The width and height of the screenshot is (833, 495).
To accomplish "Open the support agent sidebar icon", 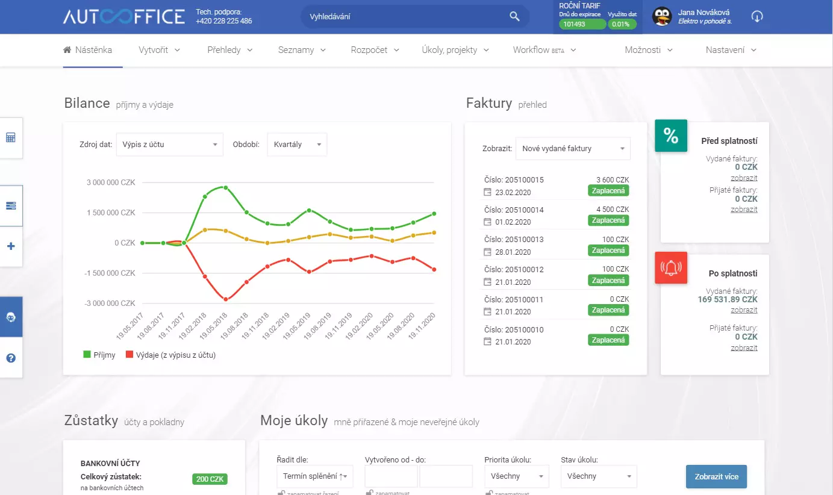I will [11, 317].
